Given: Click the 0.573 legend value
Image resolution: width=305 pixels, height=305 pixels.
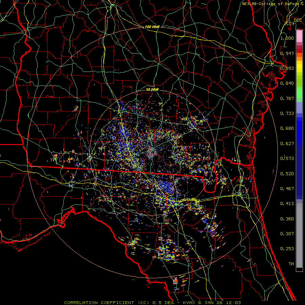Looking at the screenshot, I should pos(287,159).
